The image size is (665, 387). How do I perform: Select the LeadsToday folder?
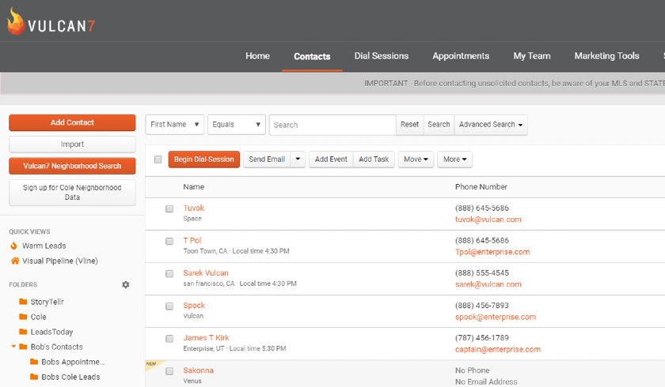pyautogui.click(x=51, y=332)
